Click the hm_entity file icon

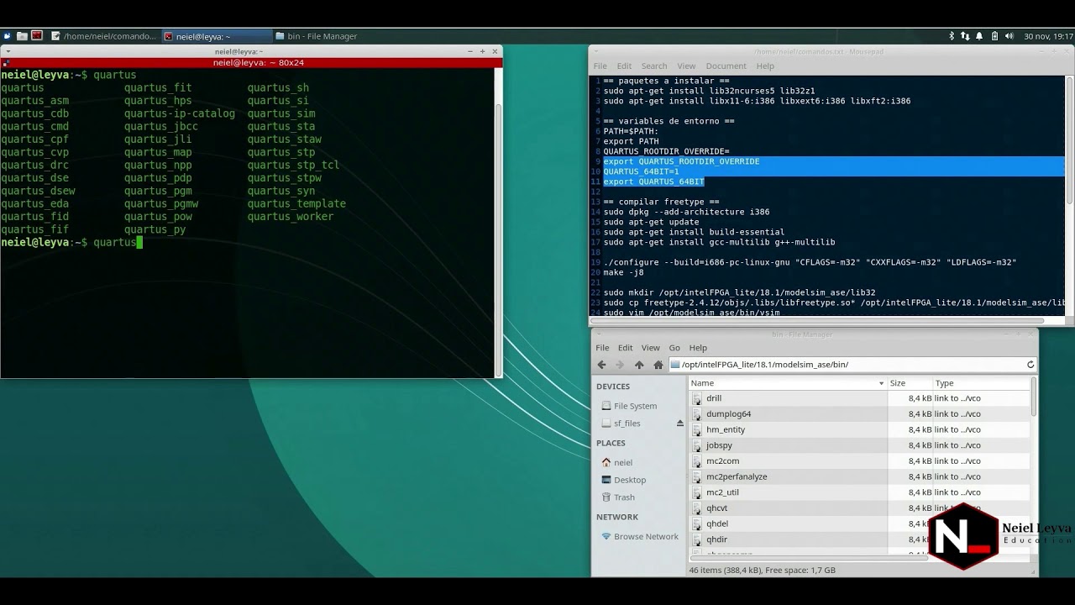coord(696,429)
